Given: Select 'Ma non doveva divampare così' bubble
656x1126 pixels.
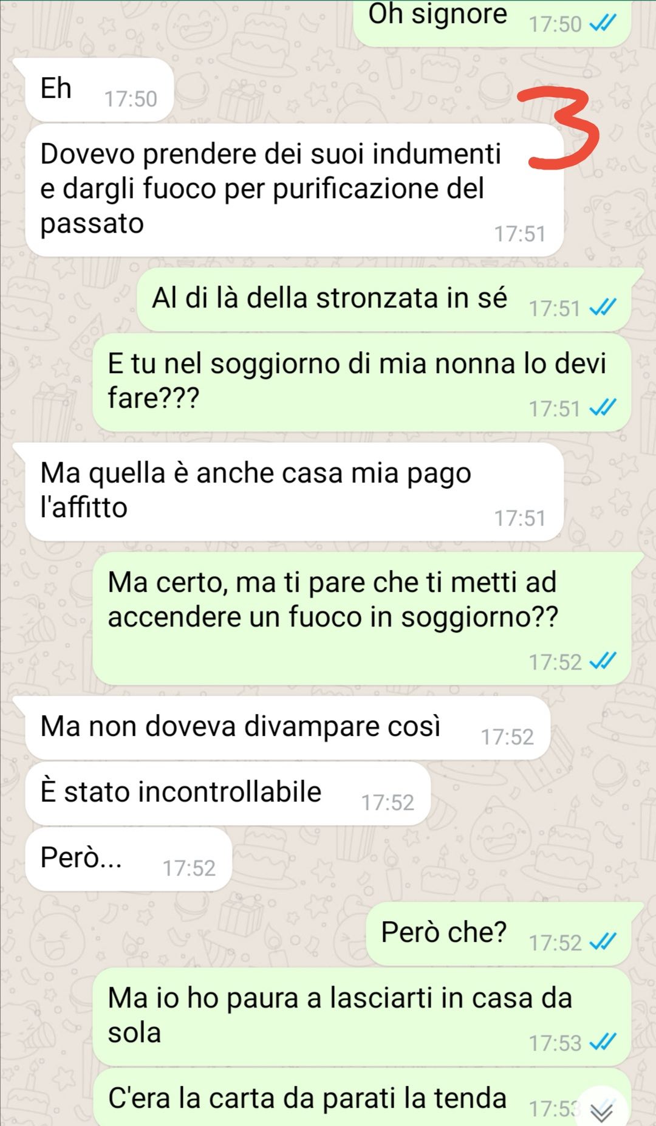Looking at the screenshot, I should [x=287, y=727].
